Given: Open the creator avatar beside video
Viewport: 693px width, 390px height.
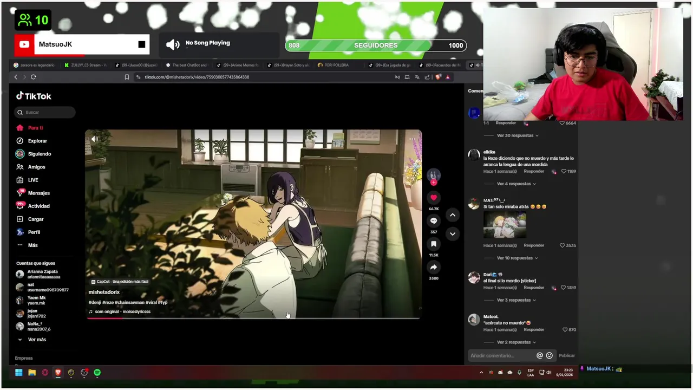Looking at the screenshot, I should 433,175.
